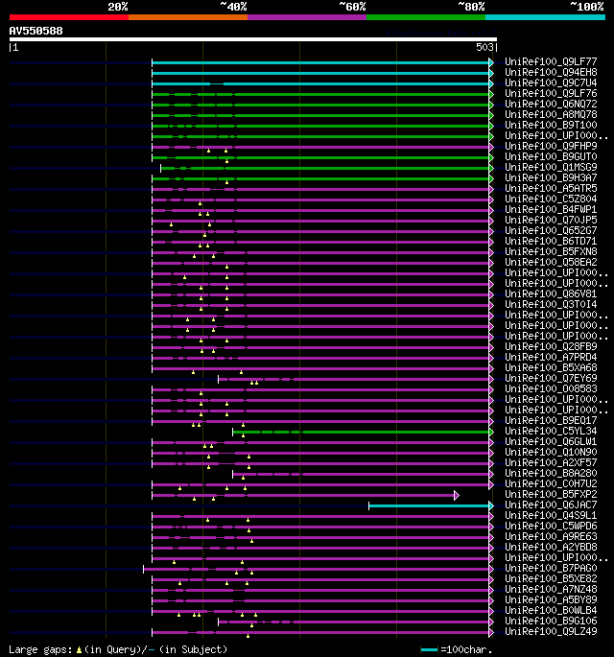This screenshot has width=614, height=657.
Task: Select label UniRef100_Q9FHP9
Action: click(551, 146)
